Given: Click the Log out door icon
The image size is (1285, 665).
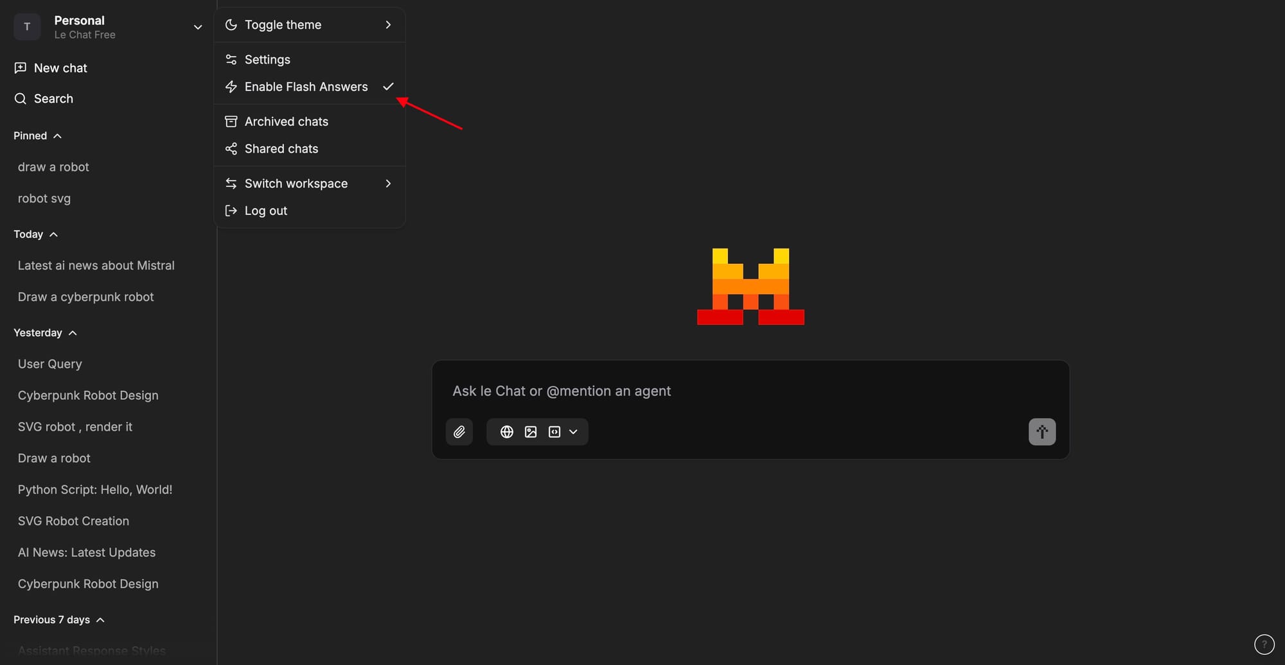Looking at the screenshot, I should (x=231, y=211).
